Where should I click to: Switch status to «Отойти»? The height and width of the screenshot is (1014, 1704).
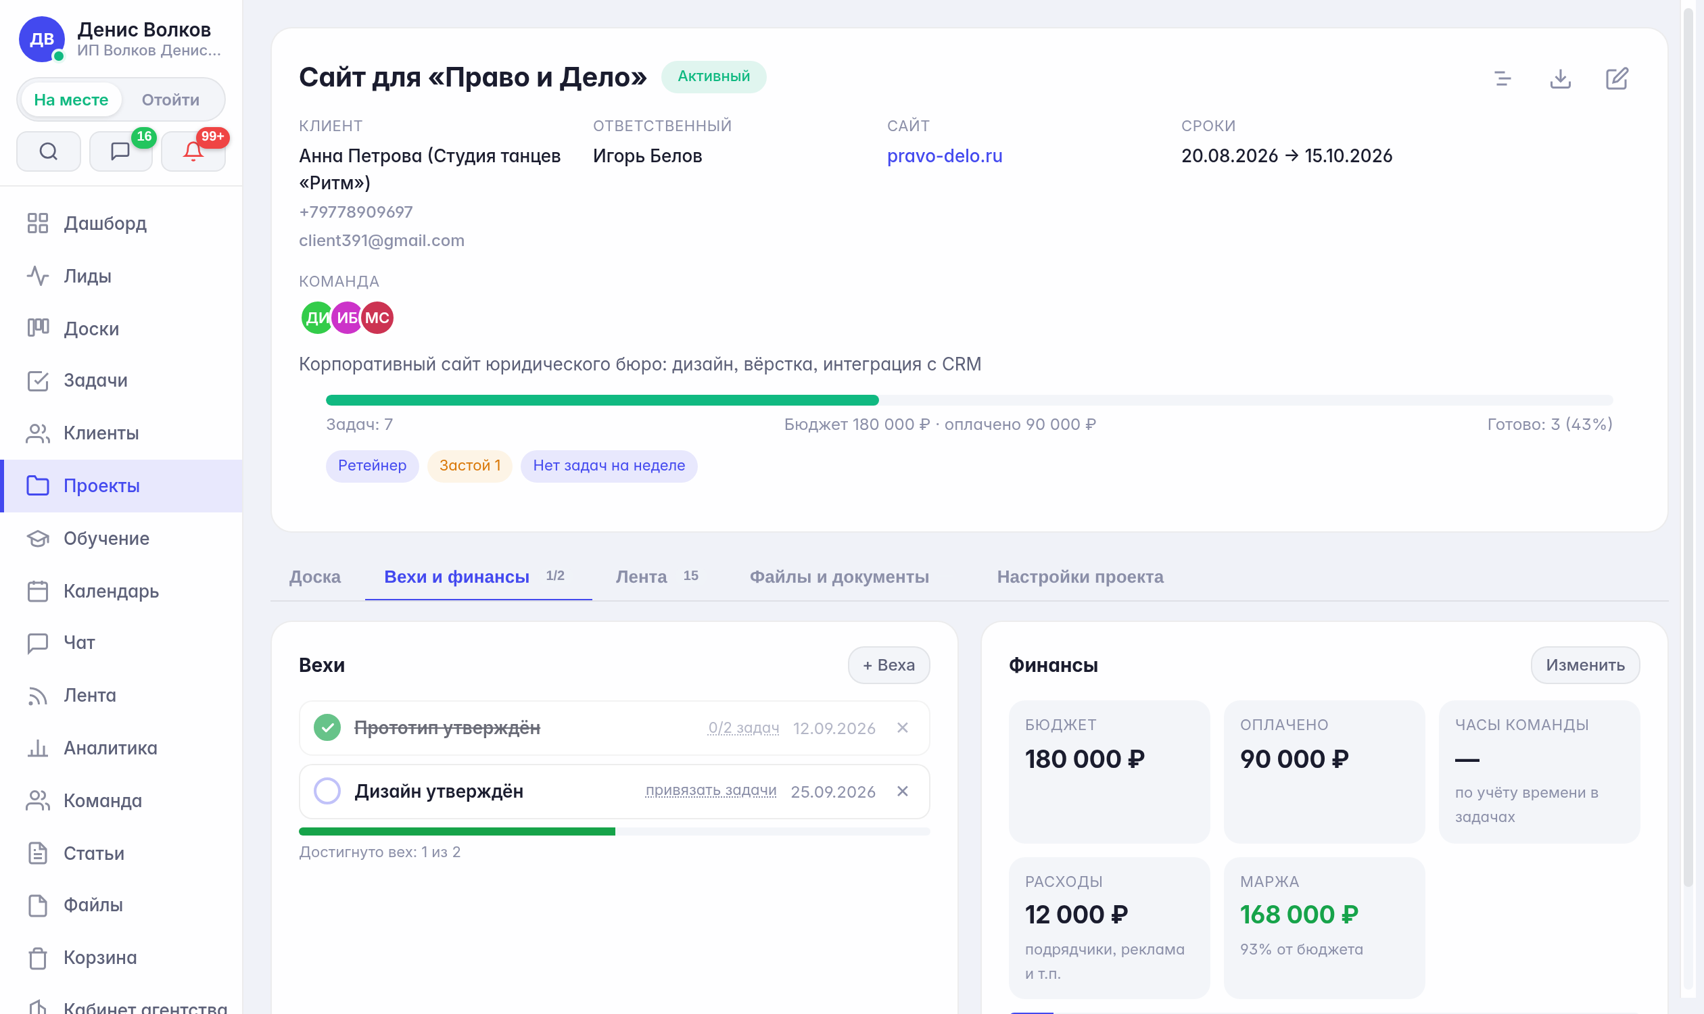point(170,100)
